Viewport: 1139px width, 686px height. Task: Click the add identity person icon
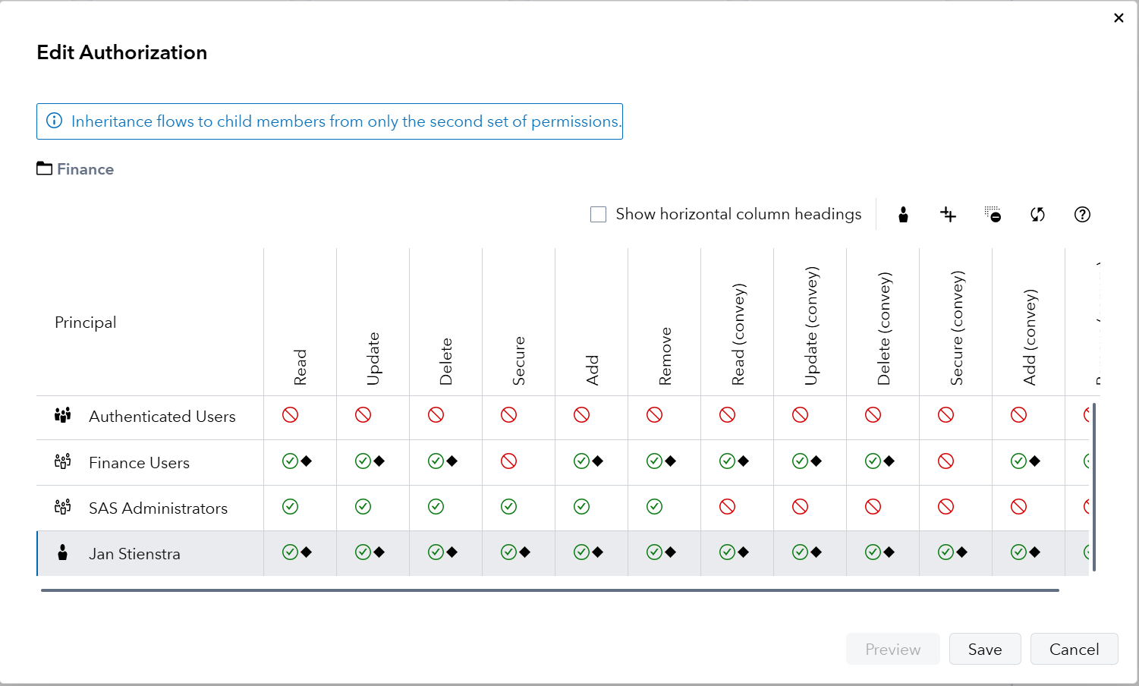point(903,215)
